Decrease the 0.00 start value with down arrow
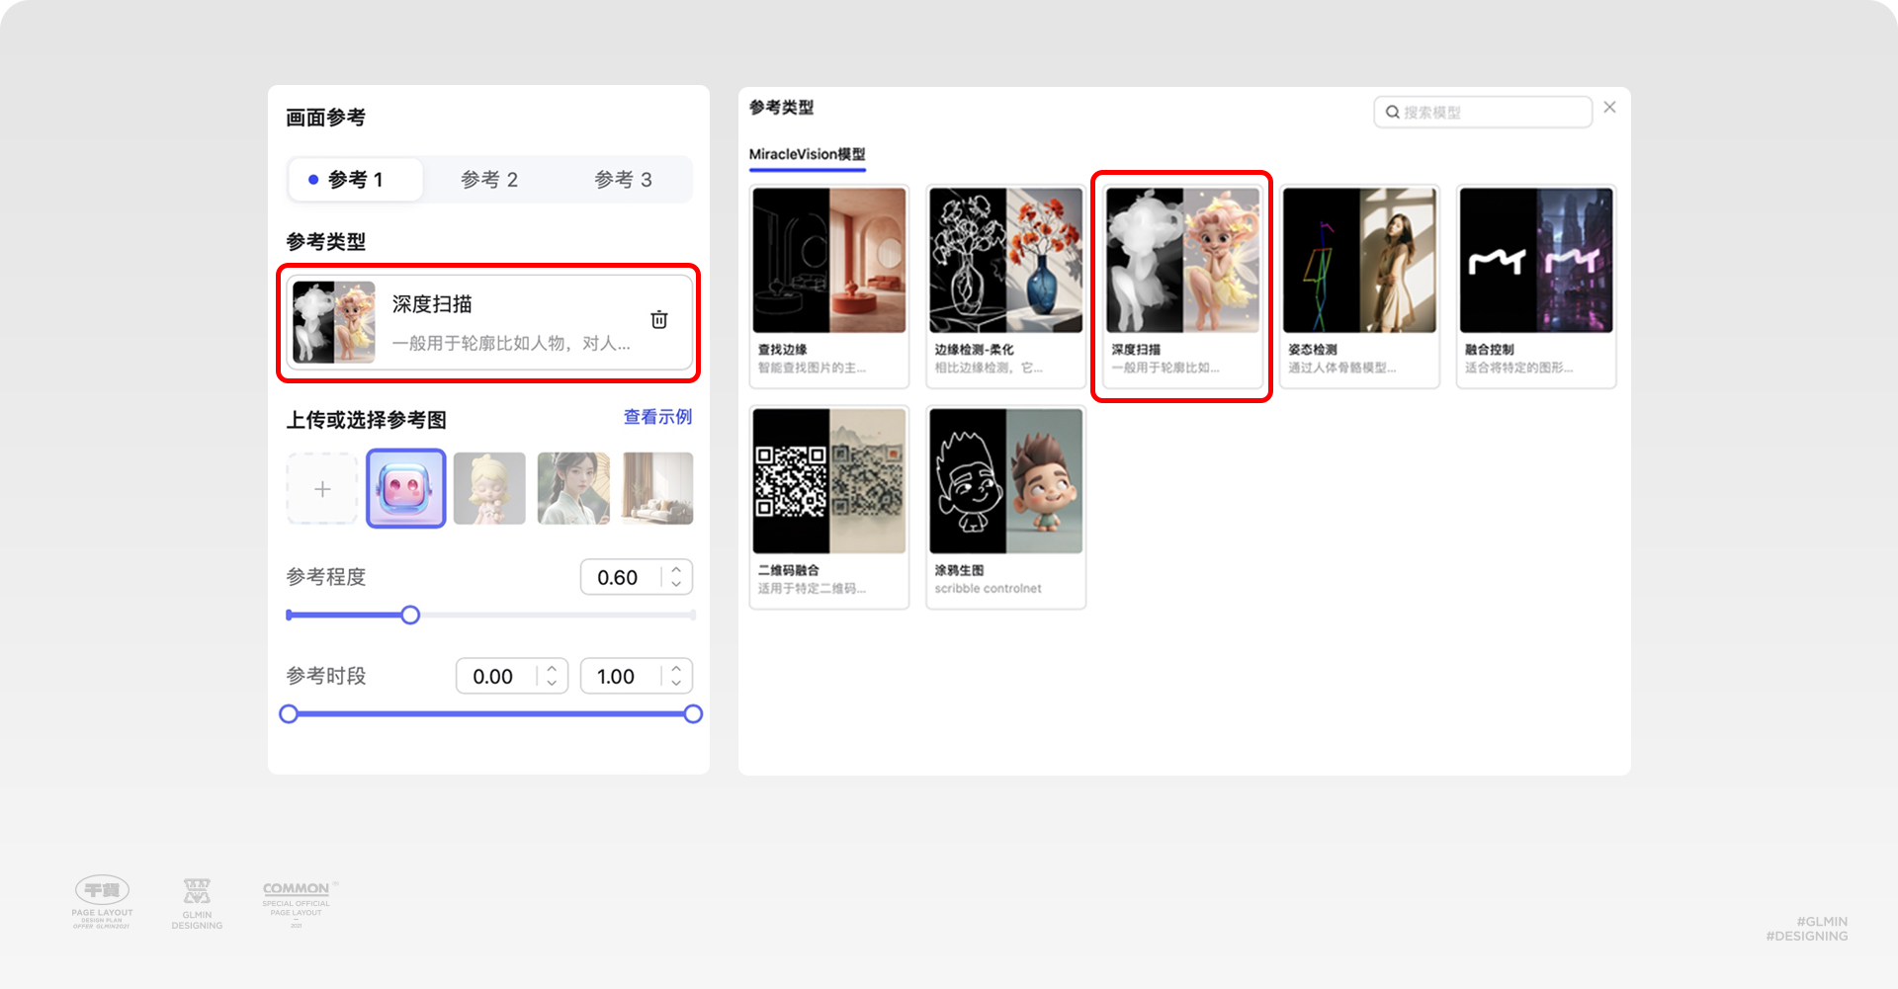 click(x=551, y=683)
